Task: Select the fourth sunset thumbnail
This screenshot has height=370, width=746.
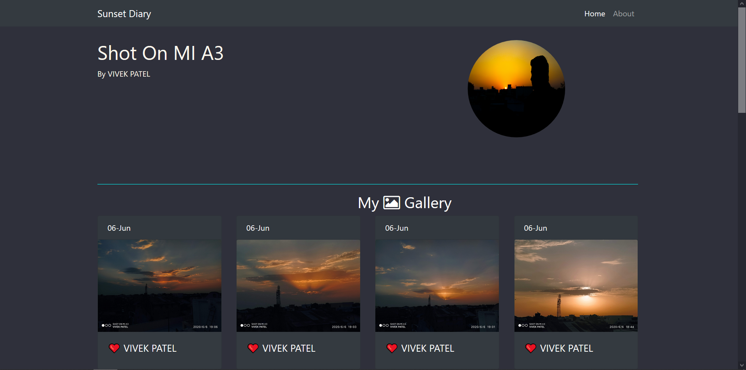Action: [x=576, y=285]
